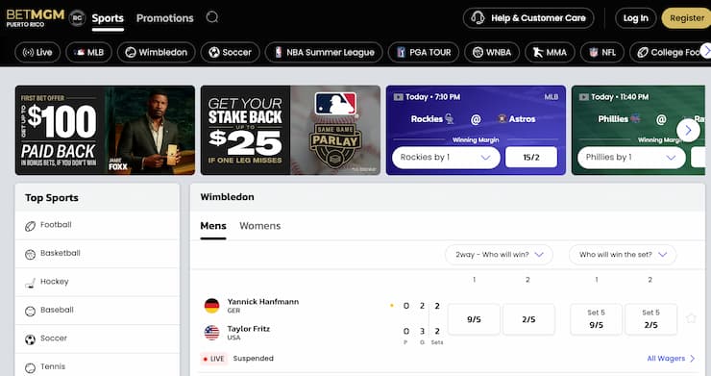Image resolution: width=711 pixels, height=376 pixels.
Task: Click the Register button
Action: click(x=687, y=18)
